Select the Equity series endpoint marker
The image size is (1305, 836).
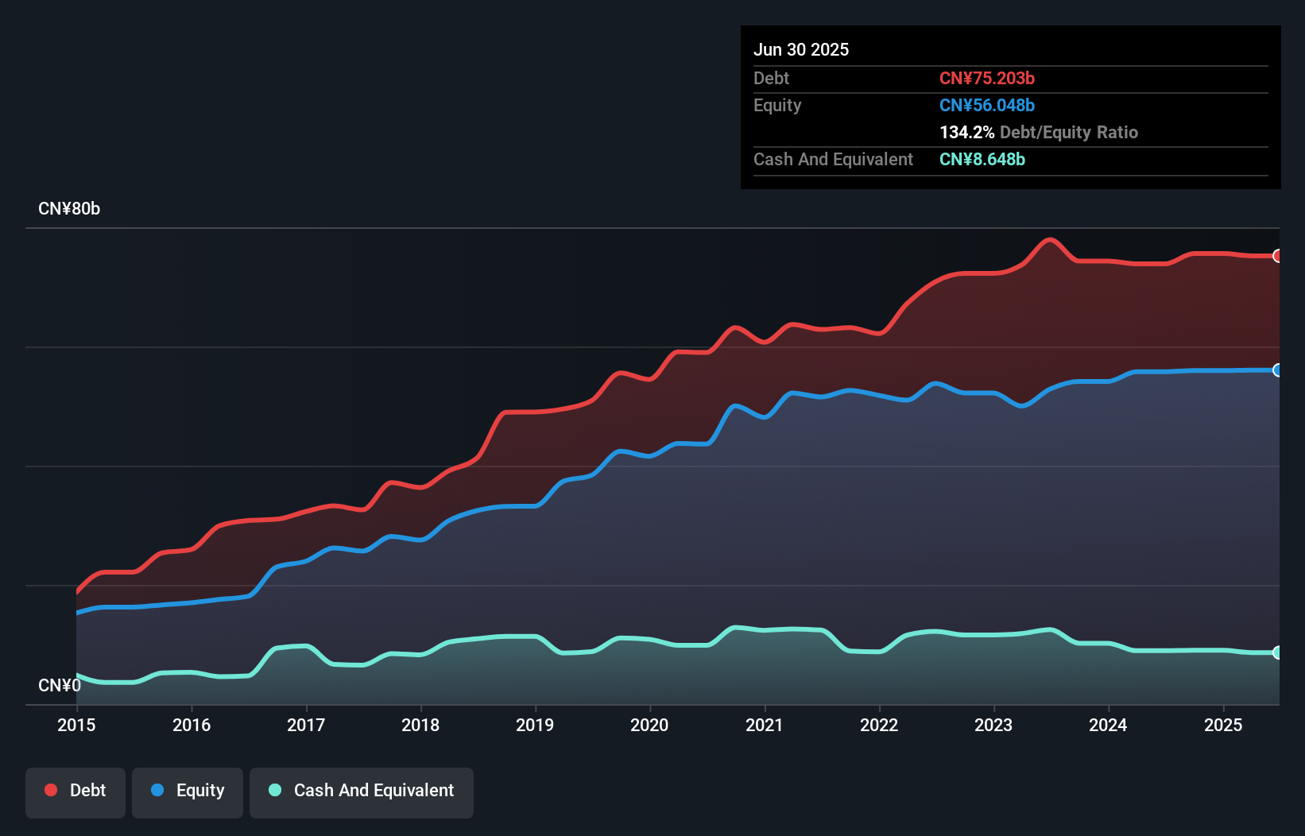tap(1277, 370)
